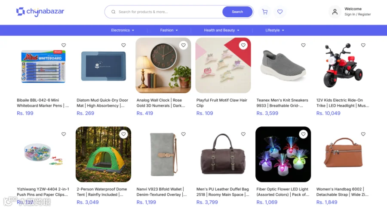Click the Search button
The image size is (387, 209).
(x=237, y=12)
